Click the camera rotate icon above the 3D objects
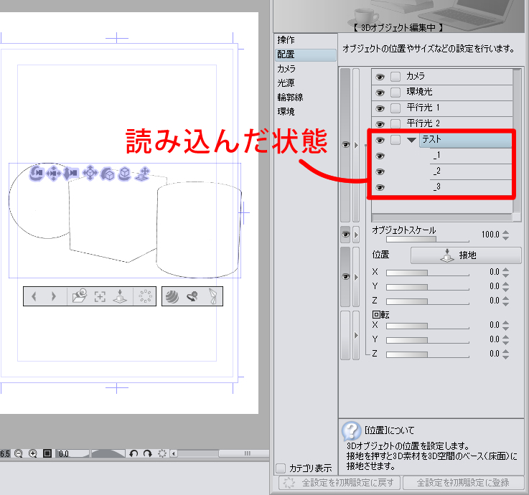 point(37,173)
